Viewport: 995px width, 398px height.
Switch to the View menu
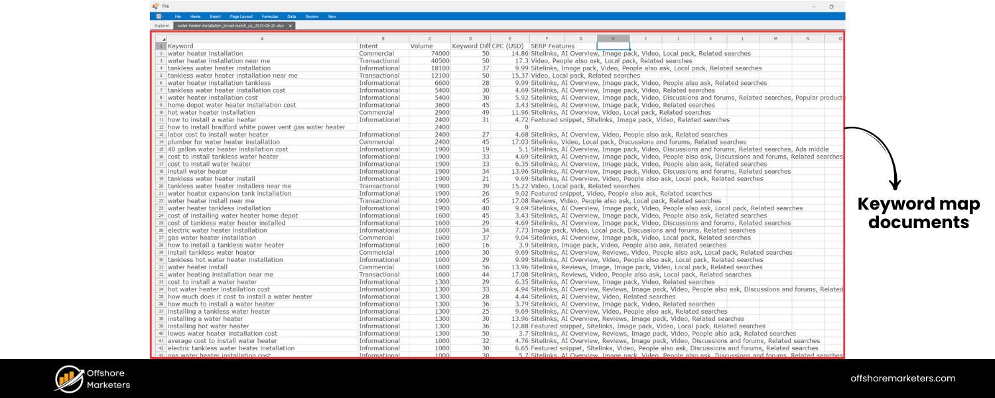332,17
